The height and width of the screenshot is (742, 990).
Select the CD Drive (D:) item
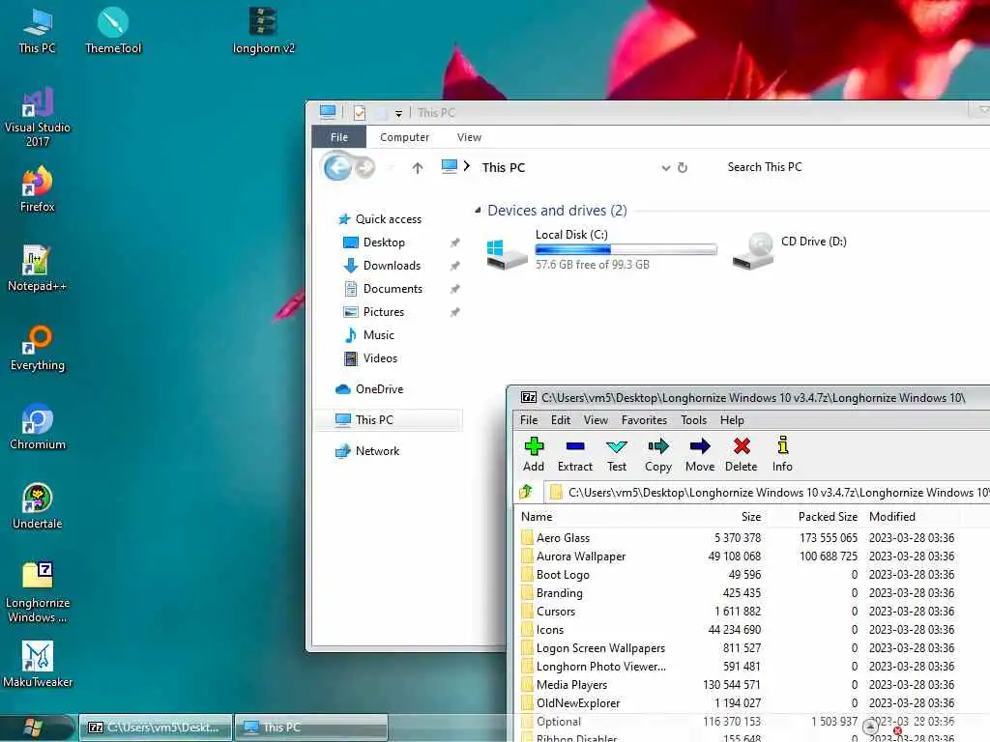point(789,250)
